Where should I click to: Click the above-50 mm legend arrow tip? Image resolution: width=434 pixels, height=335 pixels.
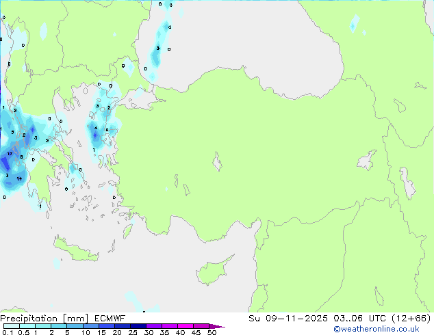pyautogui.click(x=217, y=326)
